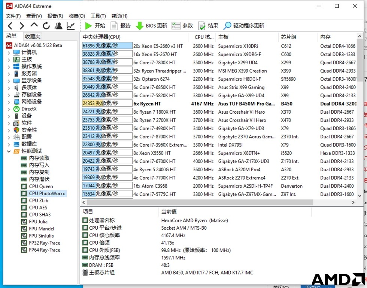The height and width of the screenshot is (288, 367).
Task: Select the 网络设备 icon in the tree
Action: (16, 102)
